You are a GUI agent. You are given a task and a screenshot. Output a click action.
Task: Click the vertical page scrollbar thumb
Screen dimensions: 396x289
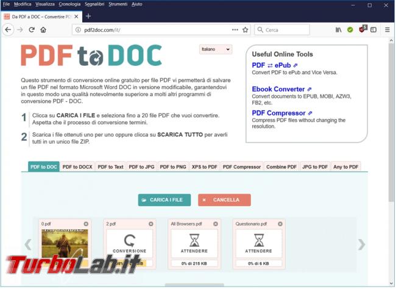[391, 122]
